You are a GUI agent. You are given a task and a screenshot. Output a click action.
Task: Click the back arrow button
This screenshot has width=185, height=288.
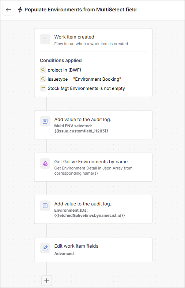8,10
